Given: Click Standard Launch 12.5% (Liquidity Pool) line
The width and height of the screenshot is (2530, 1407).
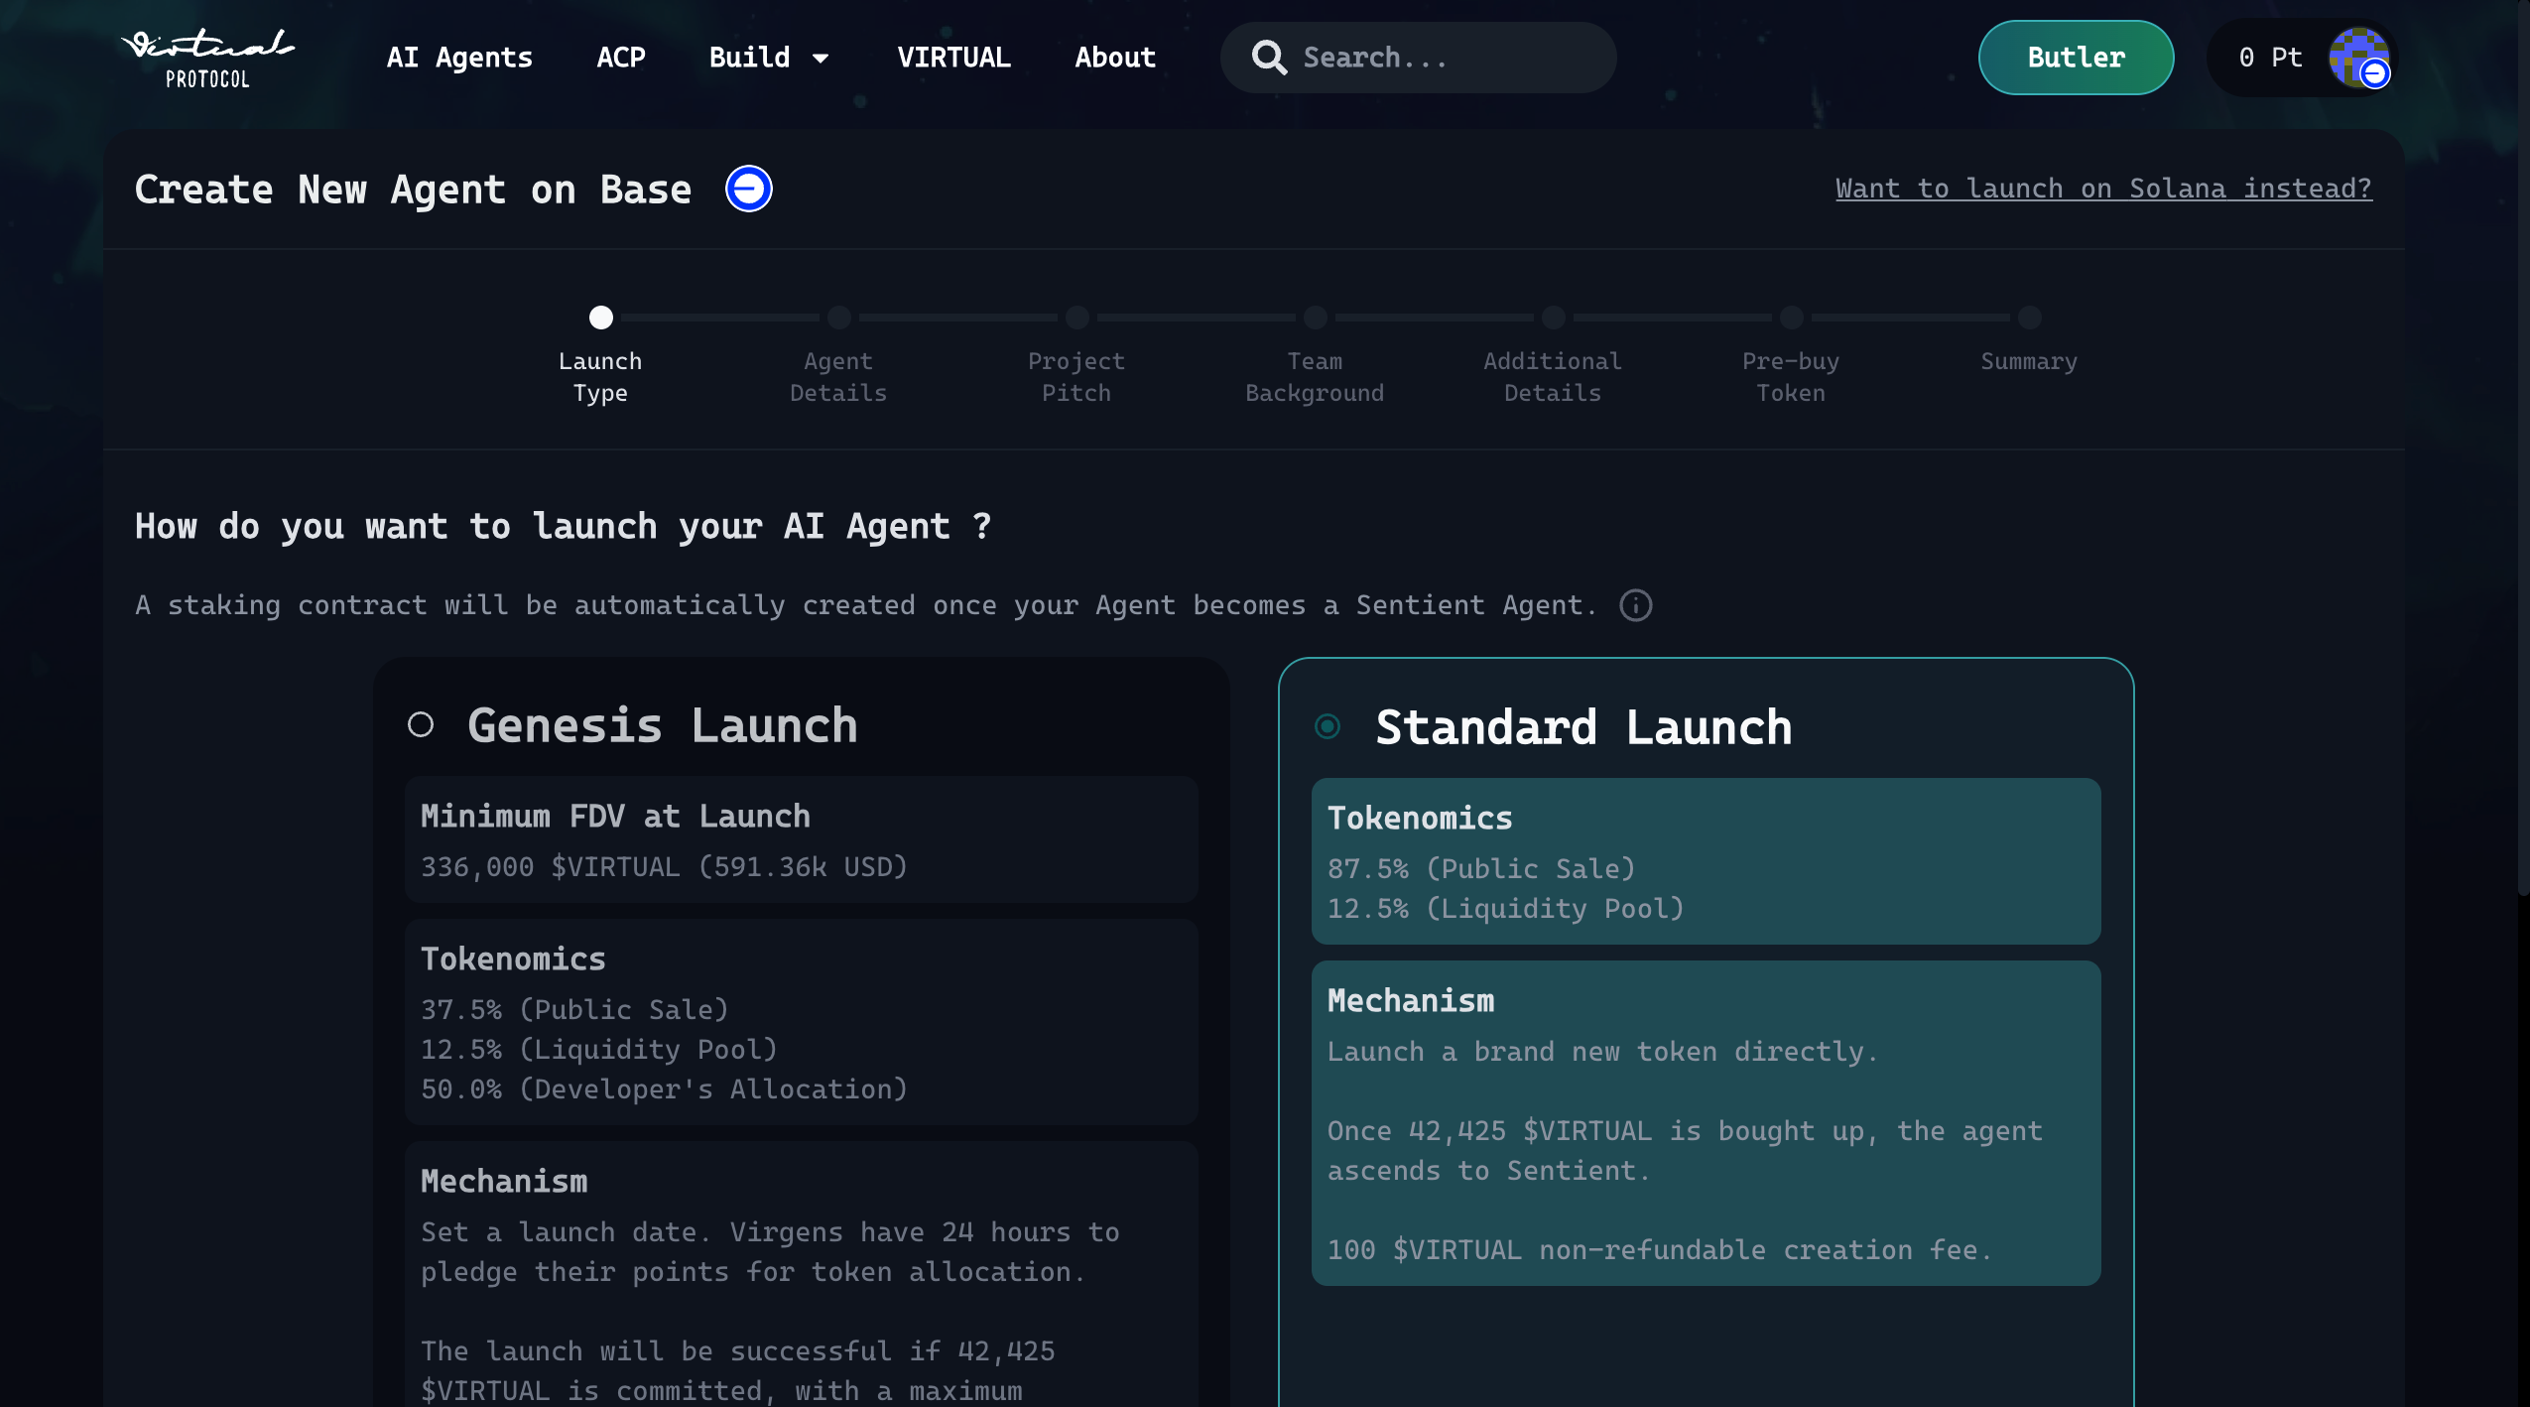Looking at the screenshot, I should point(1506,909).
